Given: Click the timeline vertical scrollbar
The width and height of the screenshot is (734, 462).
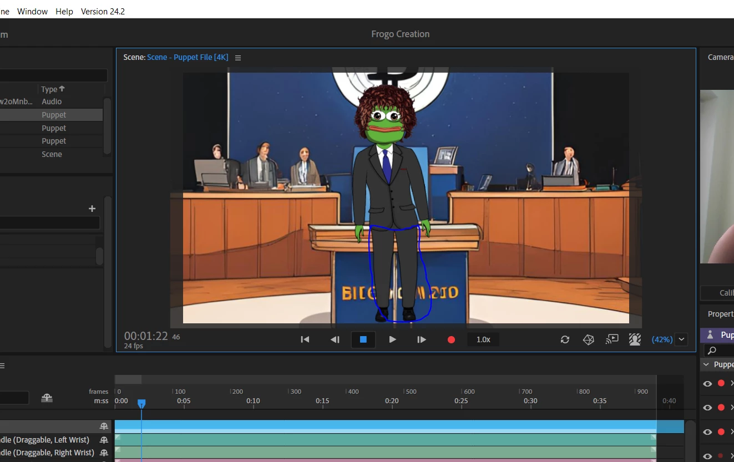Looking at the screenshot, I should [690, 441].
